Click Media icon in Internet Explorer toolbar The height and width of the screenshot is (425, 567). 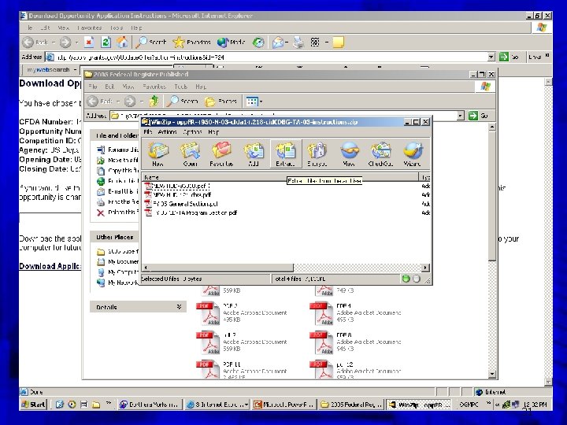[x=231, y=42]
